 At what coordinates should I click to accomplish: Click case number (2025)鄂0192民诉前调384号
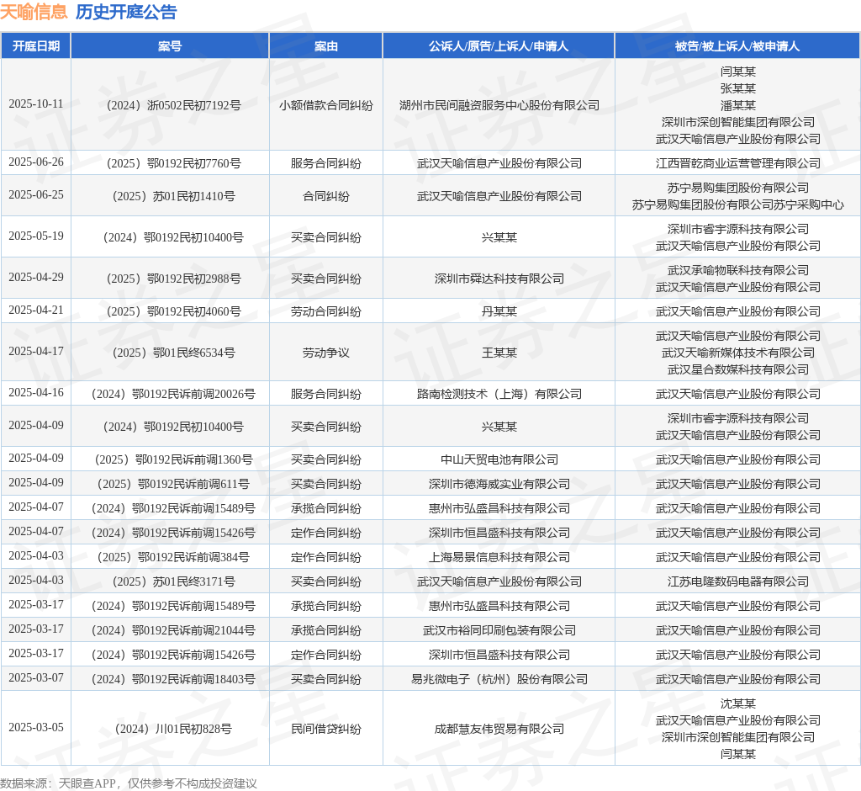point(173,557)
